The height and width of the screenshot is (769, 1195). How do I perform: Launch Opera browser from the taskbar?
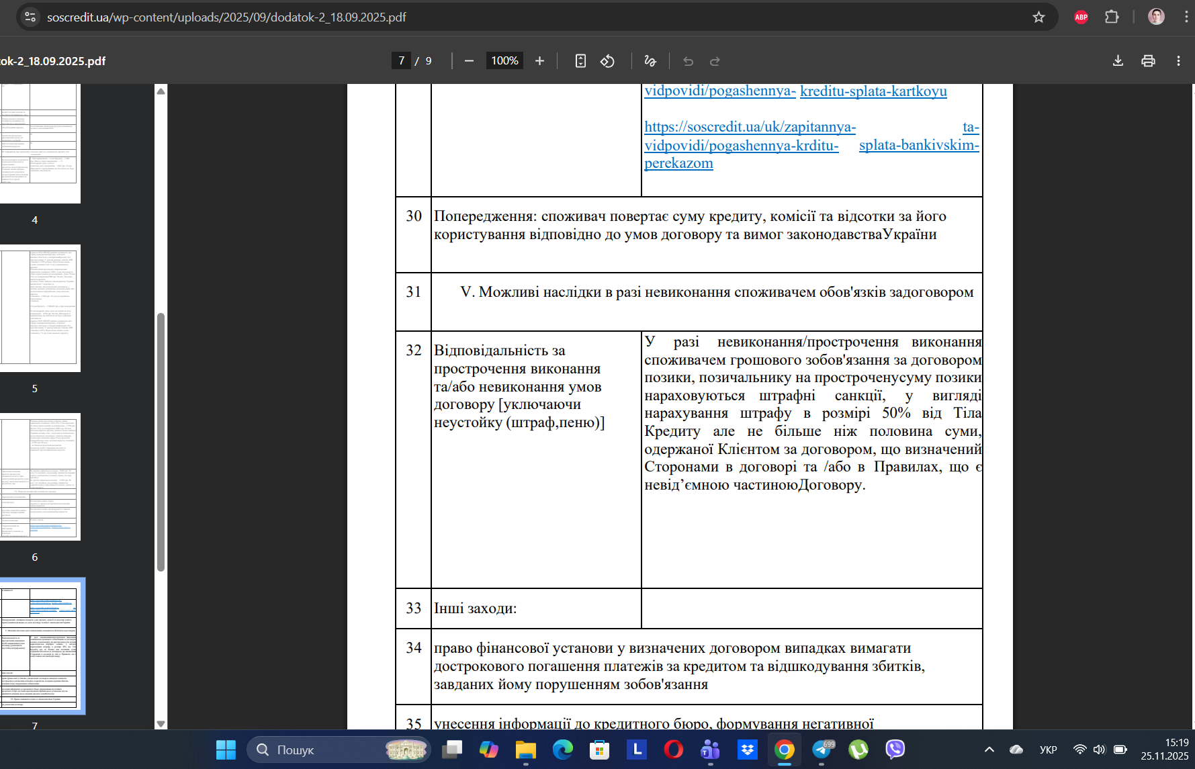674,750
